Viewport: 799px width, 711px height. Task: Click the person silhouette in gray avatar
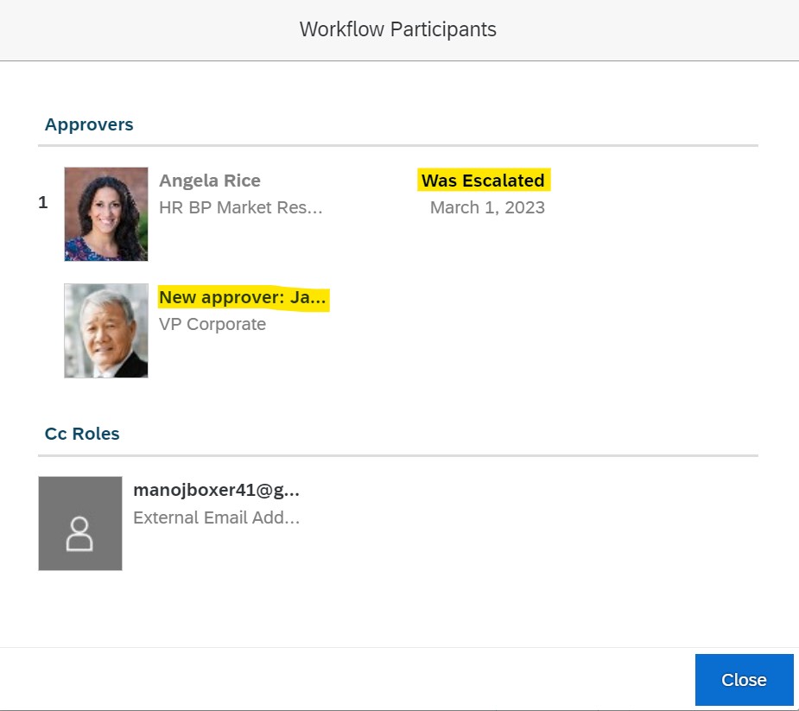pos(79,534)
